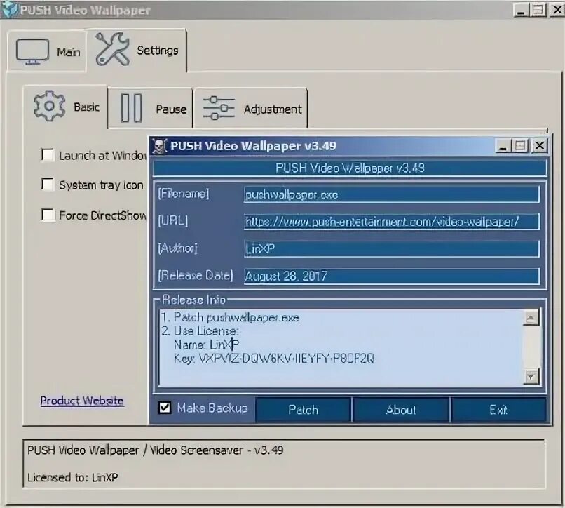Select the Basic settings sub-tab

(66, 107)
